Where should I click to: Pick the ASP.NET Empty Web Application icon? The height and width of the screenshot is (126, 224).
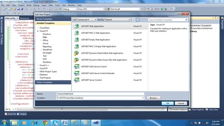coord(77,40)
